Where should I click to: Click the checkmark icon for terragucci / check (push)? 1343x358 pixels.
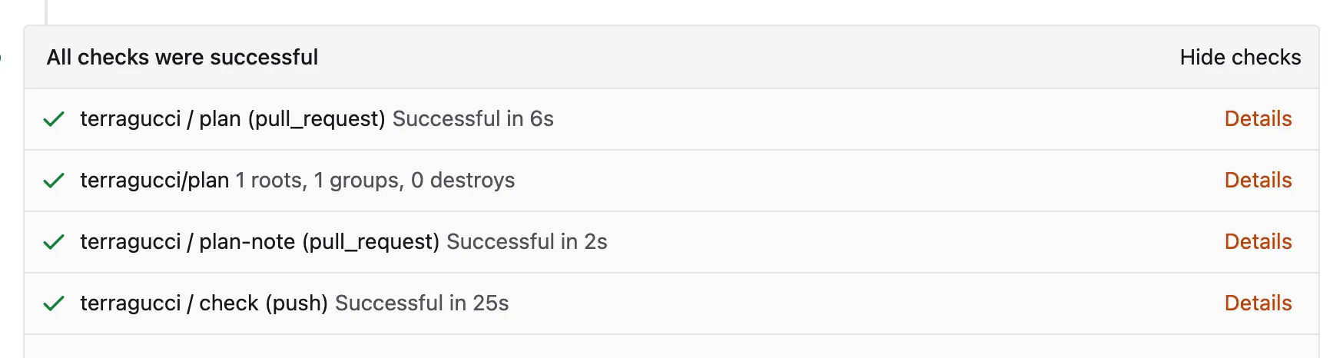[x=54, y=303]
